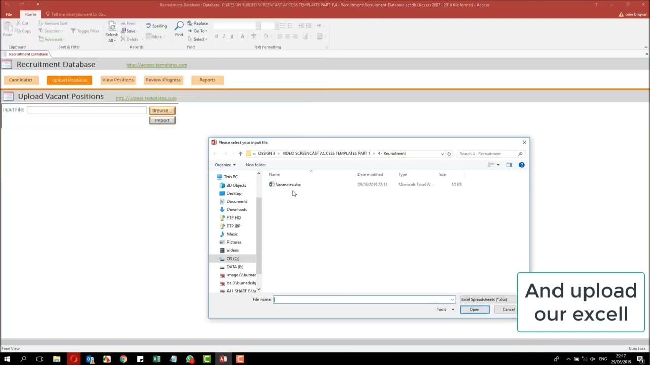650x365 pixels.
Task: Sort files by Date modified column
Action: click(370, 175)
